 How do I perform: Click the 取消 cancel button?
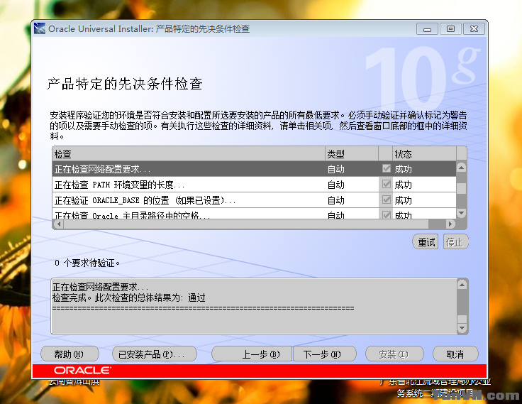(x=455, y=354)
